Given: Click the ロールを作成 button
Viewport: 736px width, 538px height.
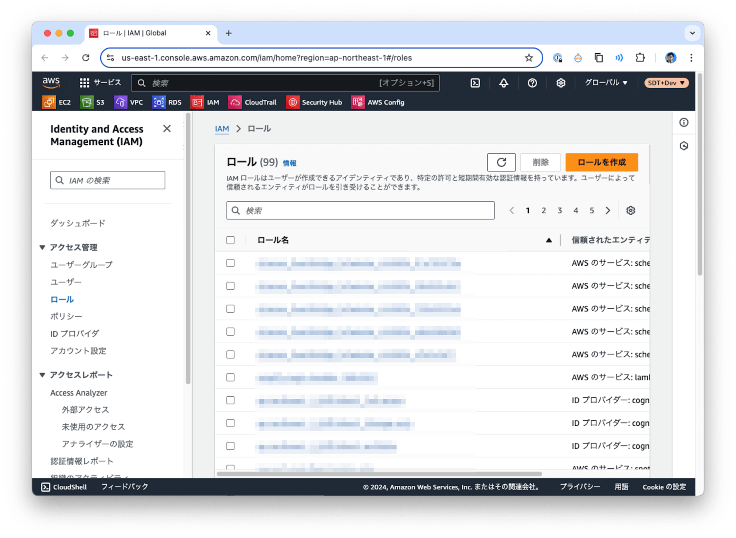Looking at the screenshot, I should 602,162.
